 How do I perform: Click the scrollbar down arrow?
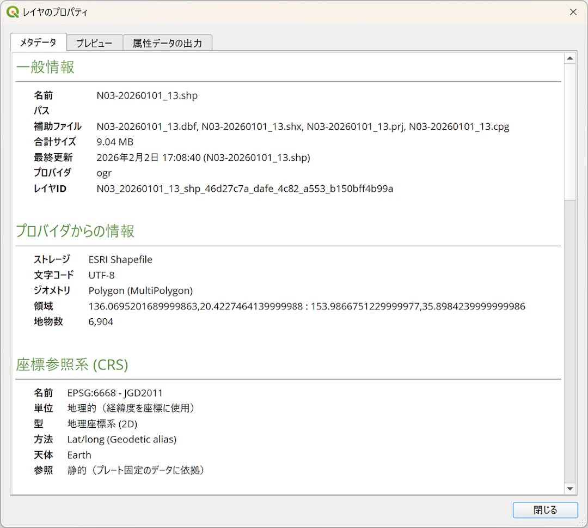[570, 488]
